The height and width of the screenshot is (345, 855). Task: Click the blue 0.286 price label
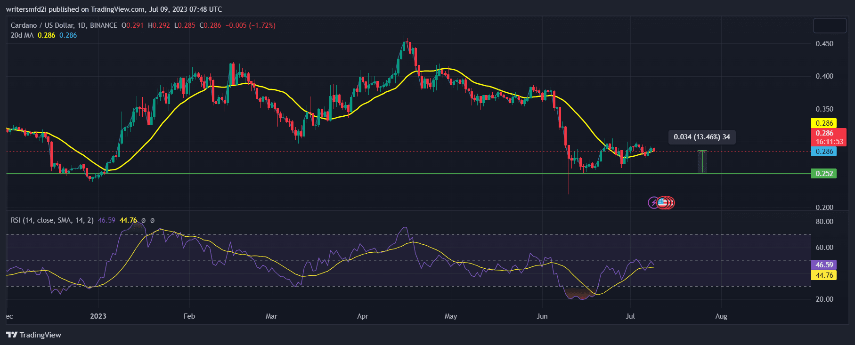click(824, 152)
